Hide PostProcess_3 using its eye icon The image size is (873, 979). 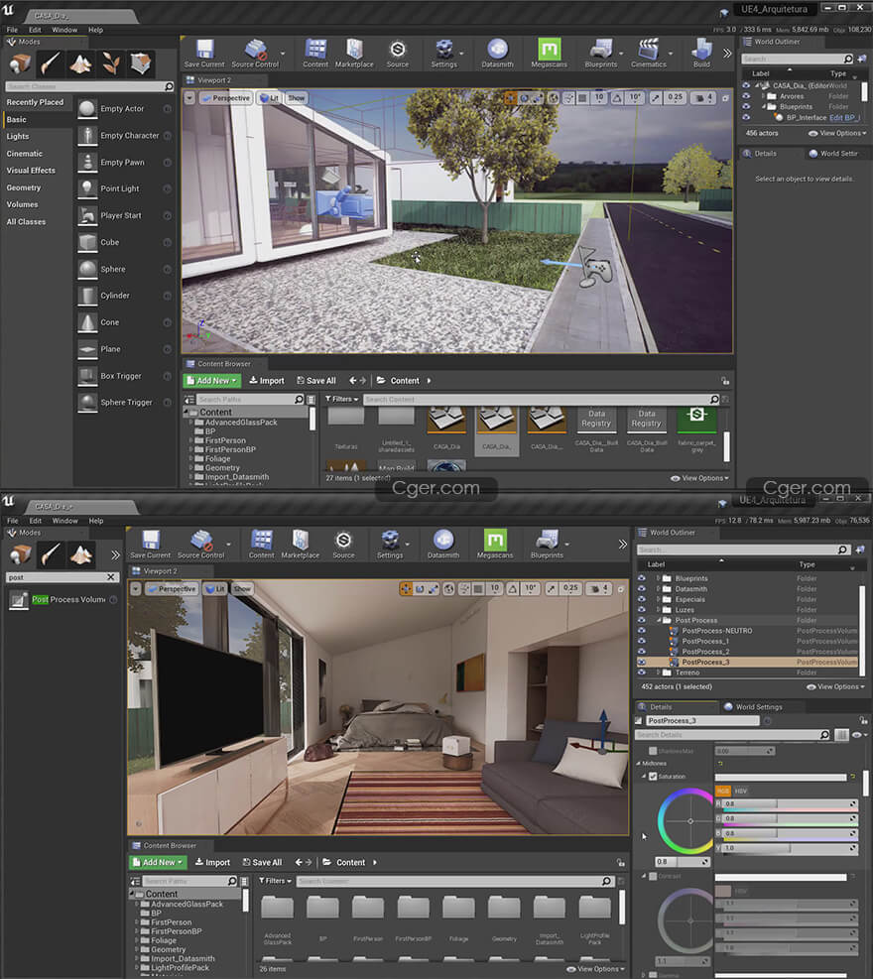(x=644, y=662)
